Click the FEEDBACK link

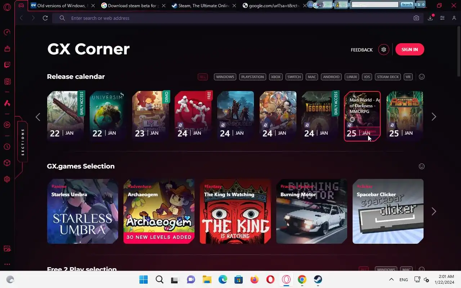[x=362, y=50]
